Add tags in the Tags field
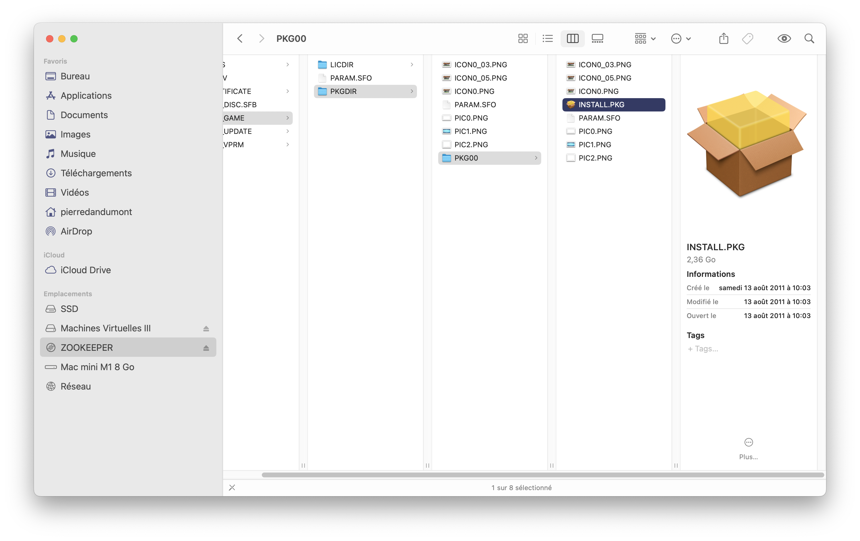The width and height of the screenshot is (860, 541). coord(703,349)
